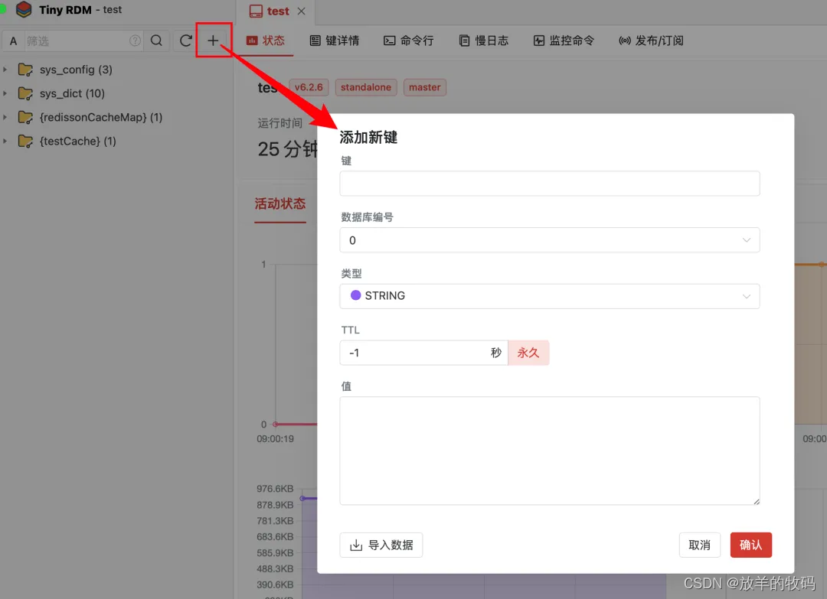Select sys_dict (10) tree row
827x599 pixels.
[116, 93]
